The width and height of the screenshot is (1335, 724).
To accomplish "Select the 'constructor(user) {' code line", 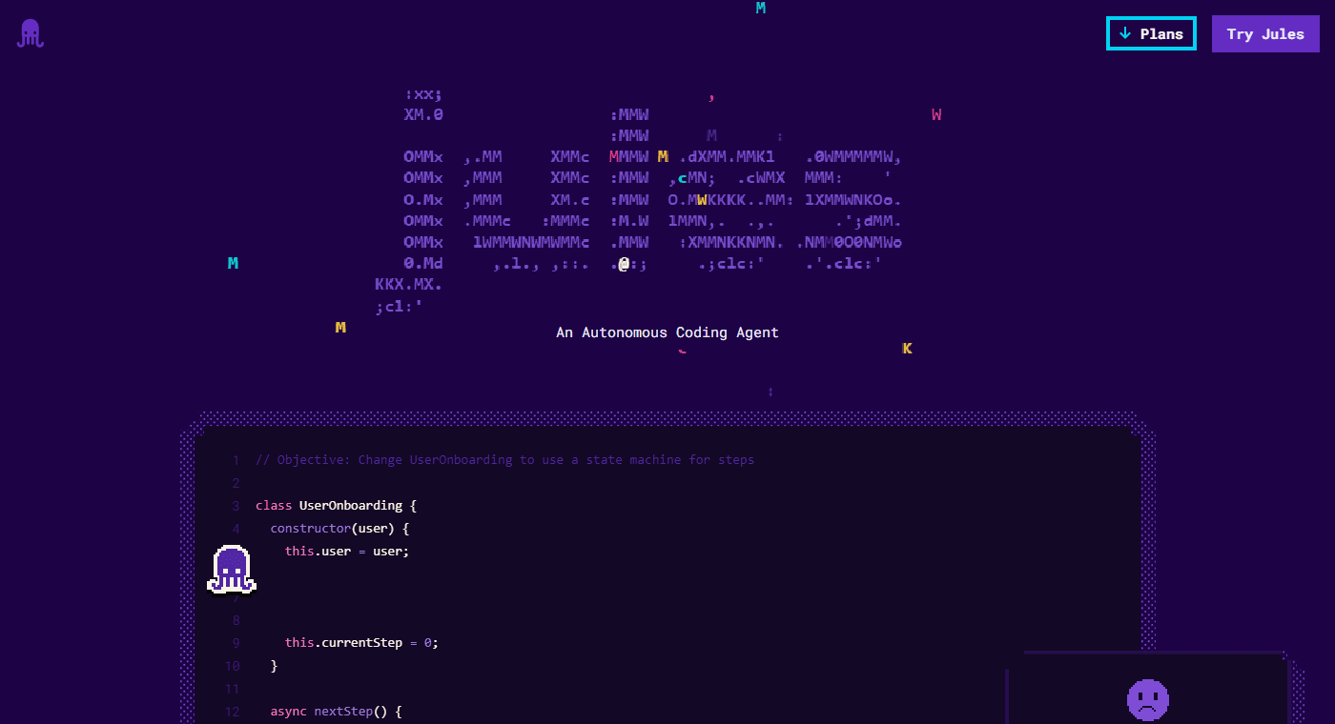I will point(339,528).
